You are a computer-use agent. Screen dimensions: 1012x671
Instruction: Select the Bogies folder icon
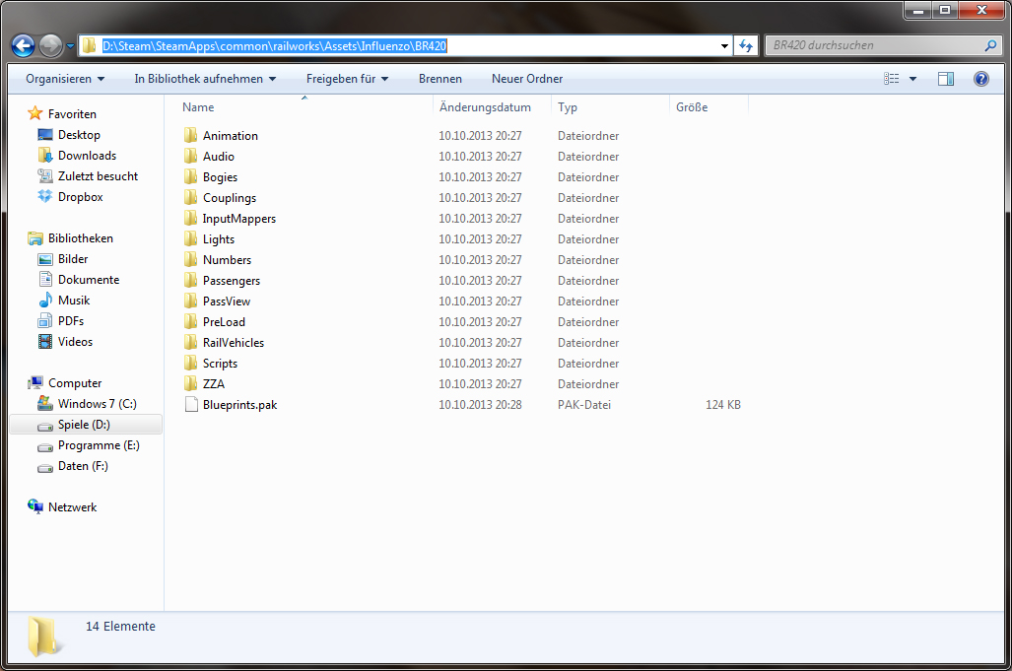point(190,176)
